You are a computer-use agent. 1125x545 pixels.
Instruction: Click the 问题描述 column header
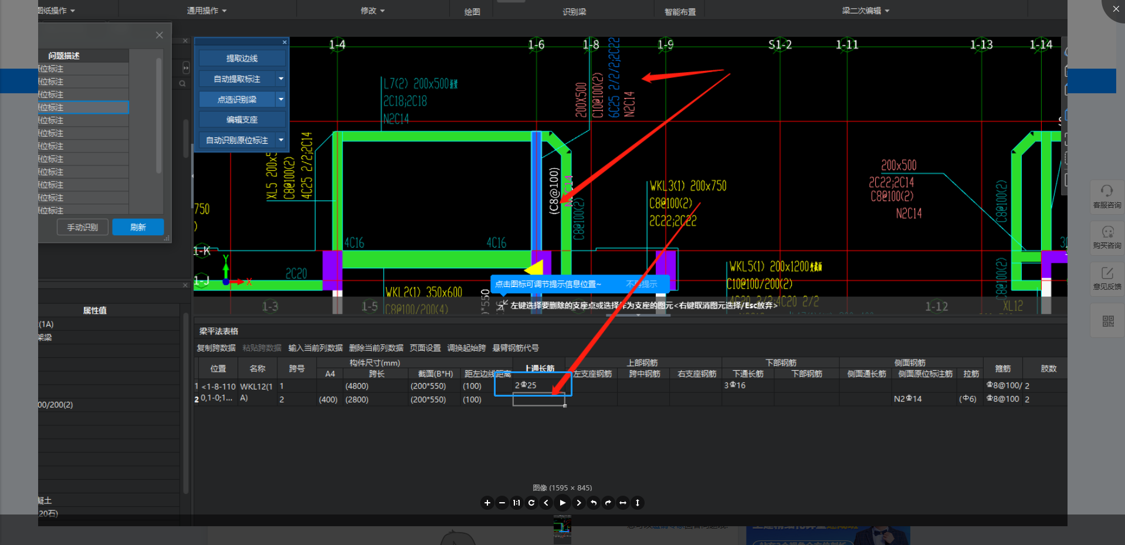tap(64, 56)
